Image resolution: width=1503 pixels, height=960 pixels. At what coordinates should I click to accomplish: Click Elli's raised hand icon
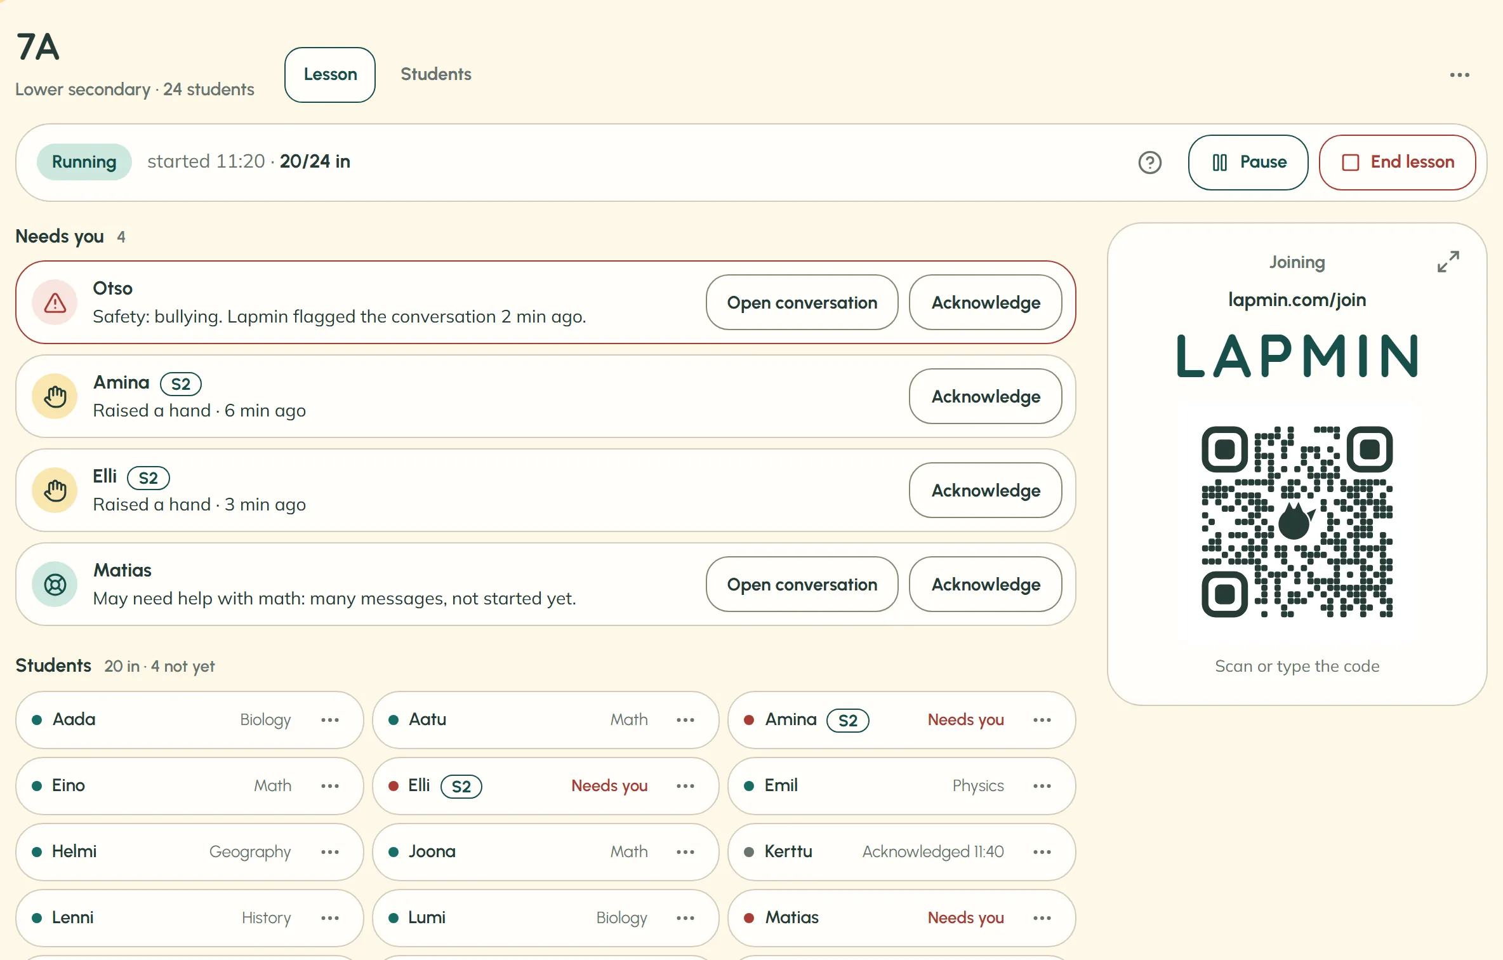[55, 490]
